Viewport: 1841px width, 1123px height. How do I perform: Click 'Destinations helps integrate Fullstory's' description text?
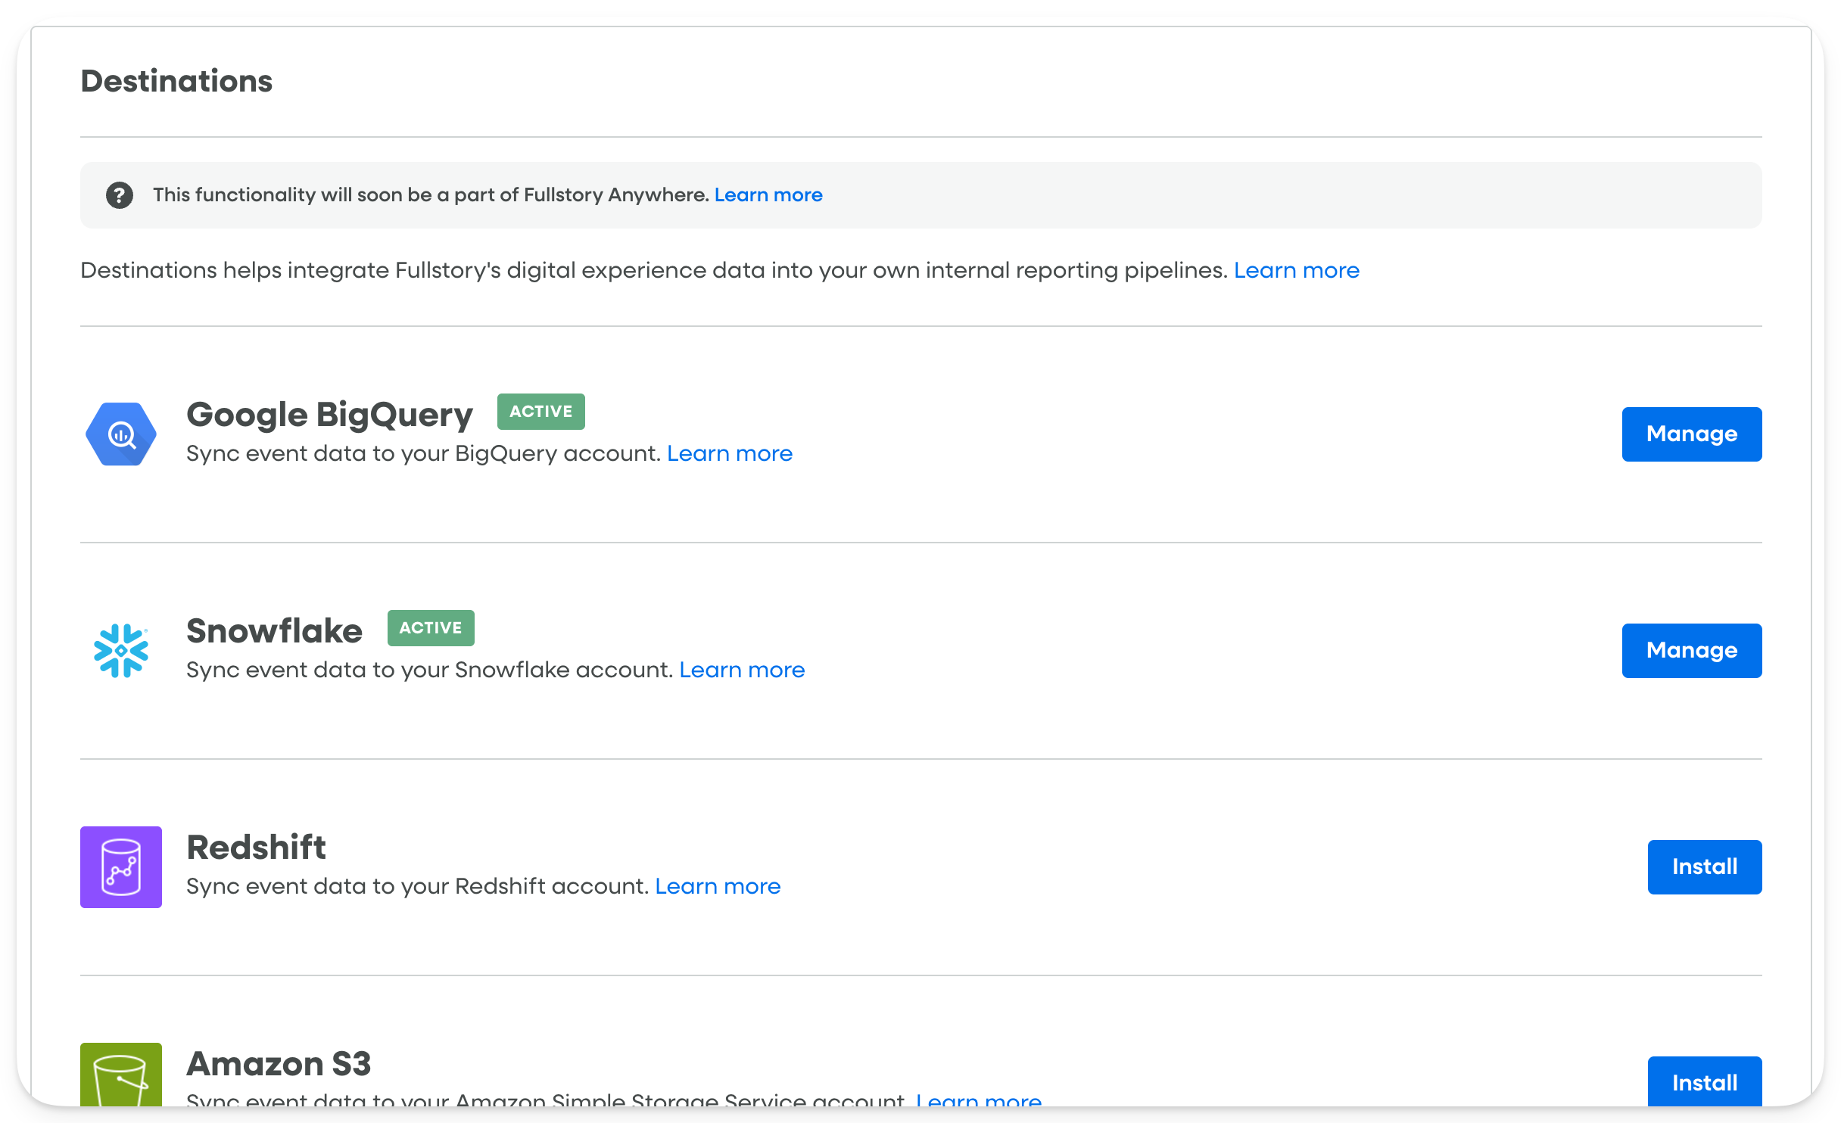[654, 270]
